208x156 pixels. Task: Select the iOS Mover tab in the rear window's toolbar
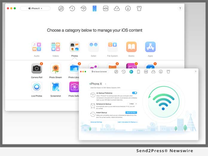105,8
